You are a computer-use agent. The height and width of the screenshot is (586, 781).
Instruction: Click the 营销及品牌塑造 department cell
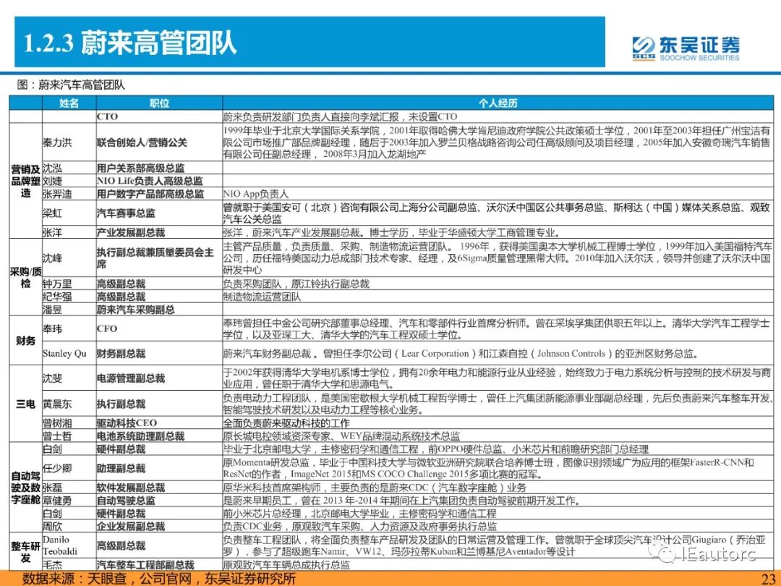pos(26,181)
